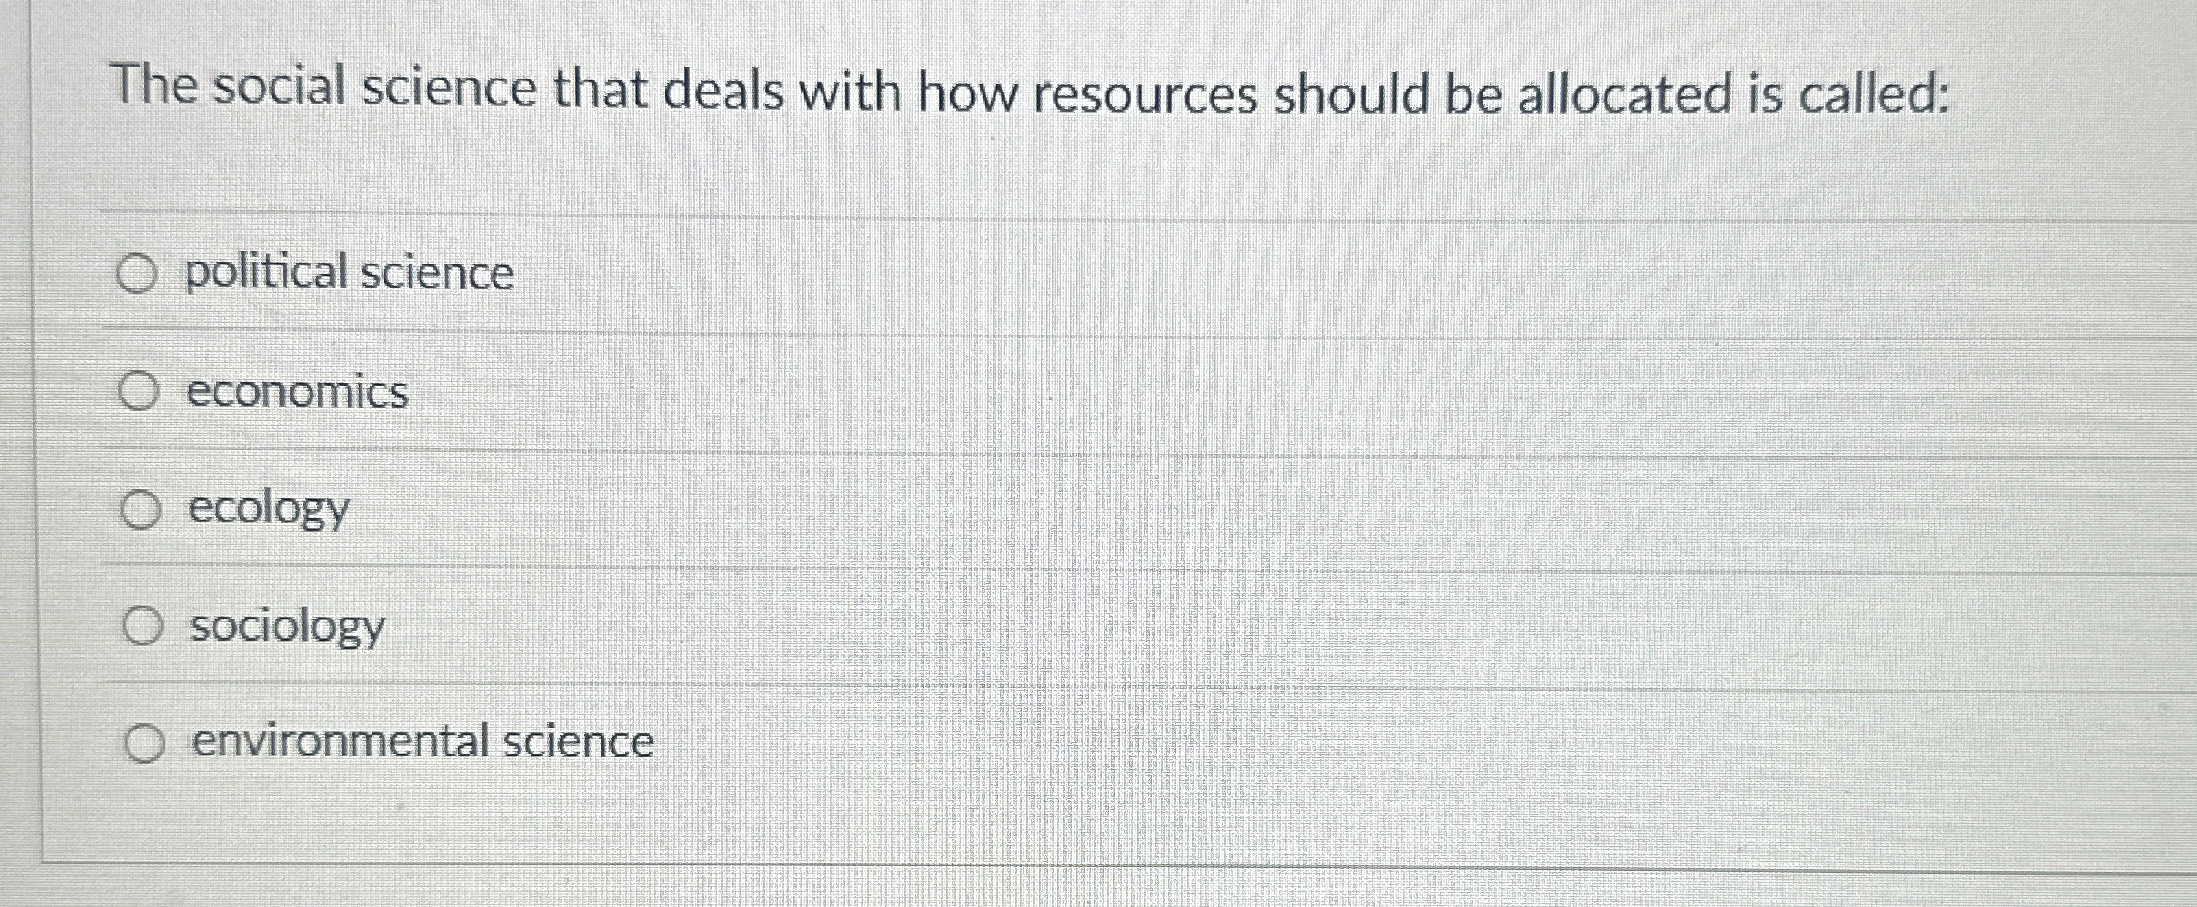
Task: Click the political science answer text
Action: pos(347,272)
